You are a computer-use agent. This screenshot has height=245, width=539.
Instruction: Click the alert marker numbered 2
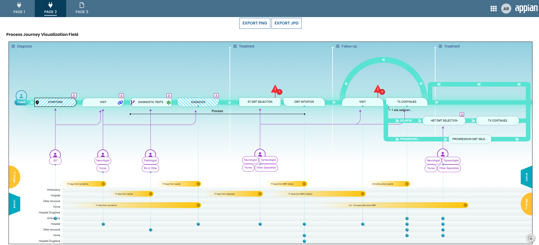pos(382,92)
